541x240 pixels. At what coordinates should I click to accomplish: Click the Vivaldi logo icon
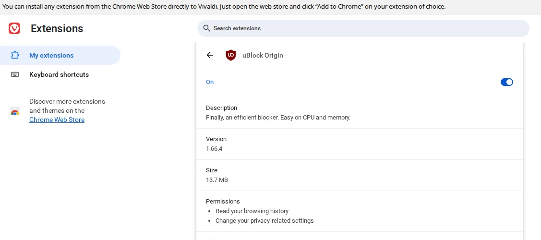click(x=14, y=28)
